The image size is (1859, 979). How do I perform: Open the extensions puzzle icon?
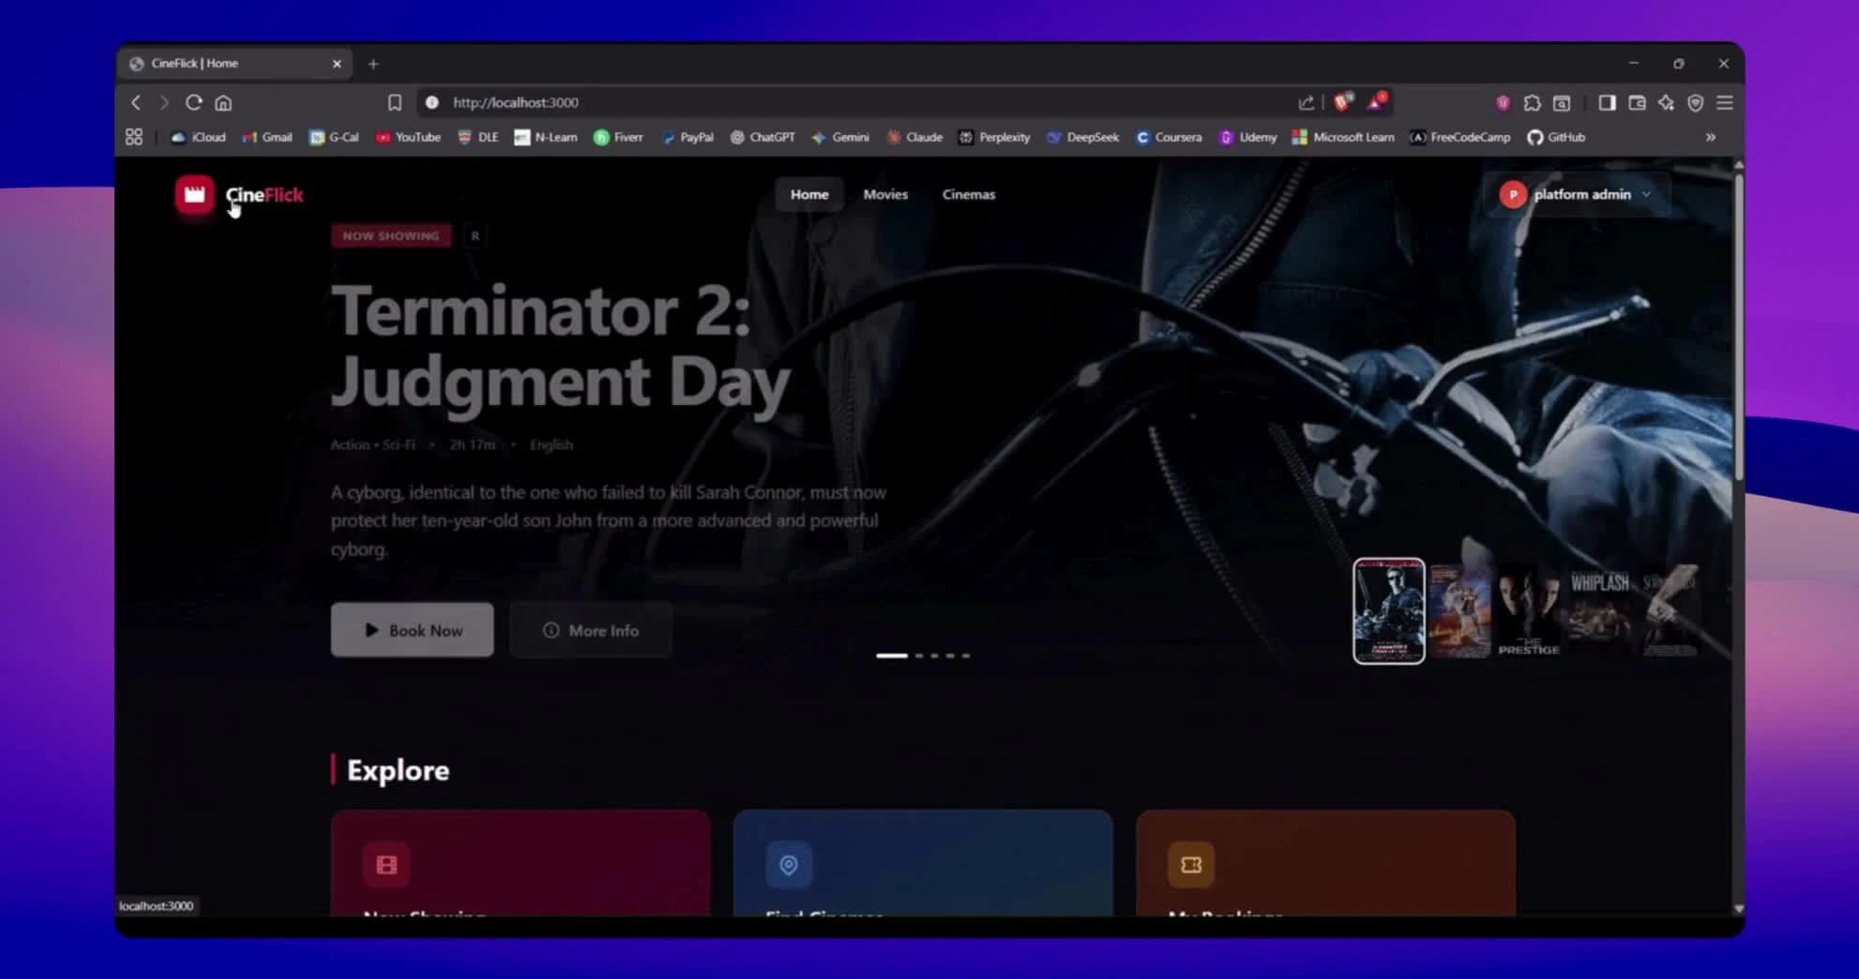pyautogui.click(x=1532, y=102)
